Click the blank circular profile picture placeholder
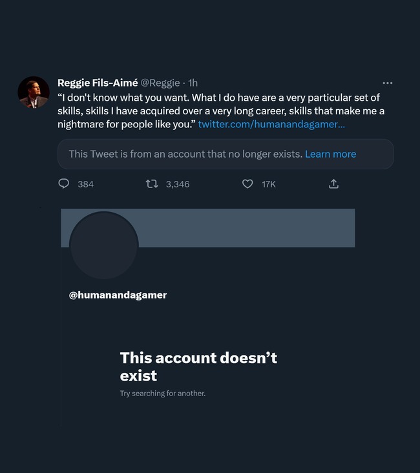 [x=103, y=246]
